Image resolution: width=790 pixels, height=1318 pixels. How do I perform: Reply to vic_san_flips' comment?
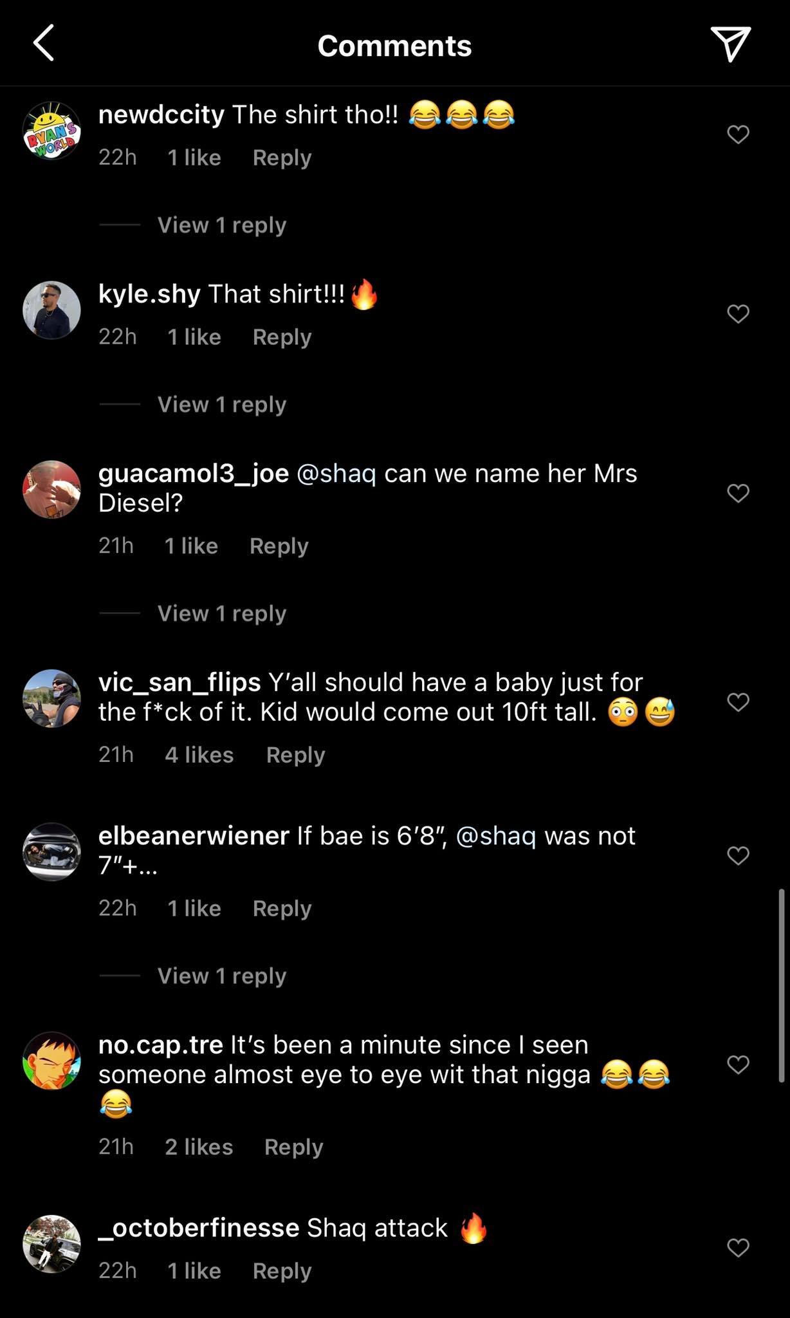[x=295, y=755]
